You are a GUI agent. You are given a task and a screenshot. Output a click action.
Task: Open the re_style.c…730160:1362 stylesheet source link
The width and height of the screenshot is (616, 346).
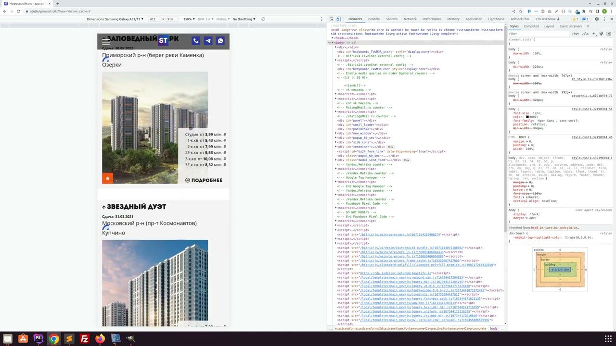[x=592, y=79]
